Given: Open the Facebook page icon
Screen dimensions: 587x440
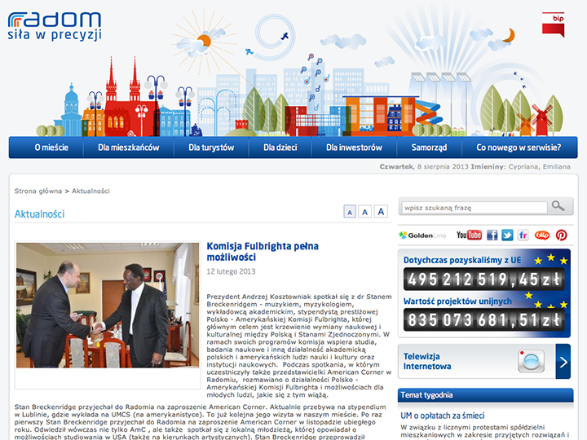Looking at the screenshot, I should 492,235.
